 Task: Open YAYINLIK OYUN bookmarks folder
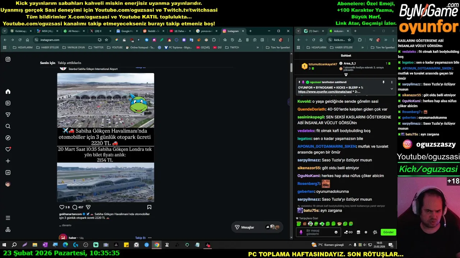coord(74,47)
